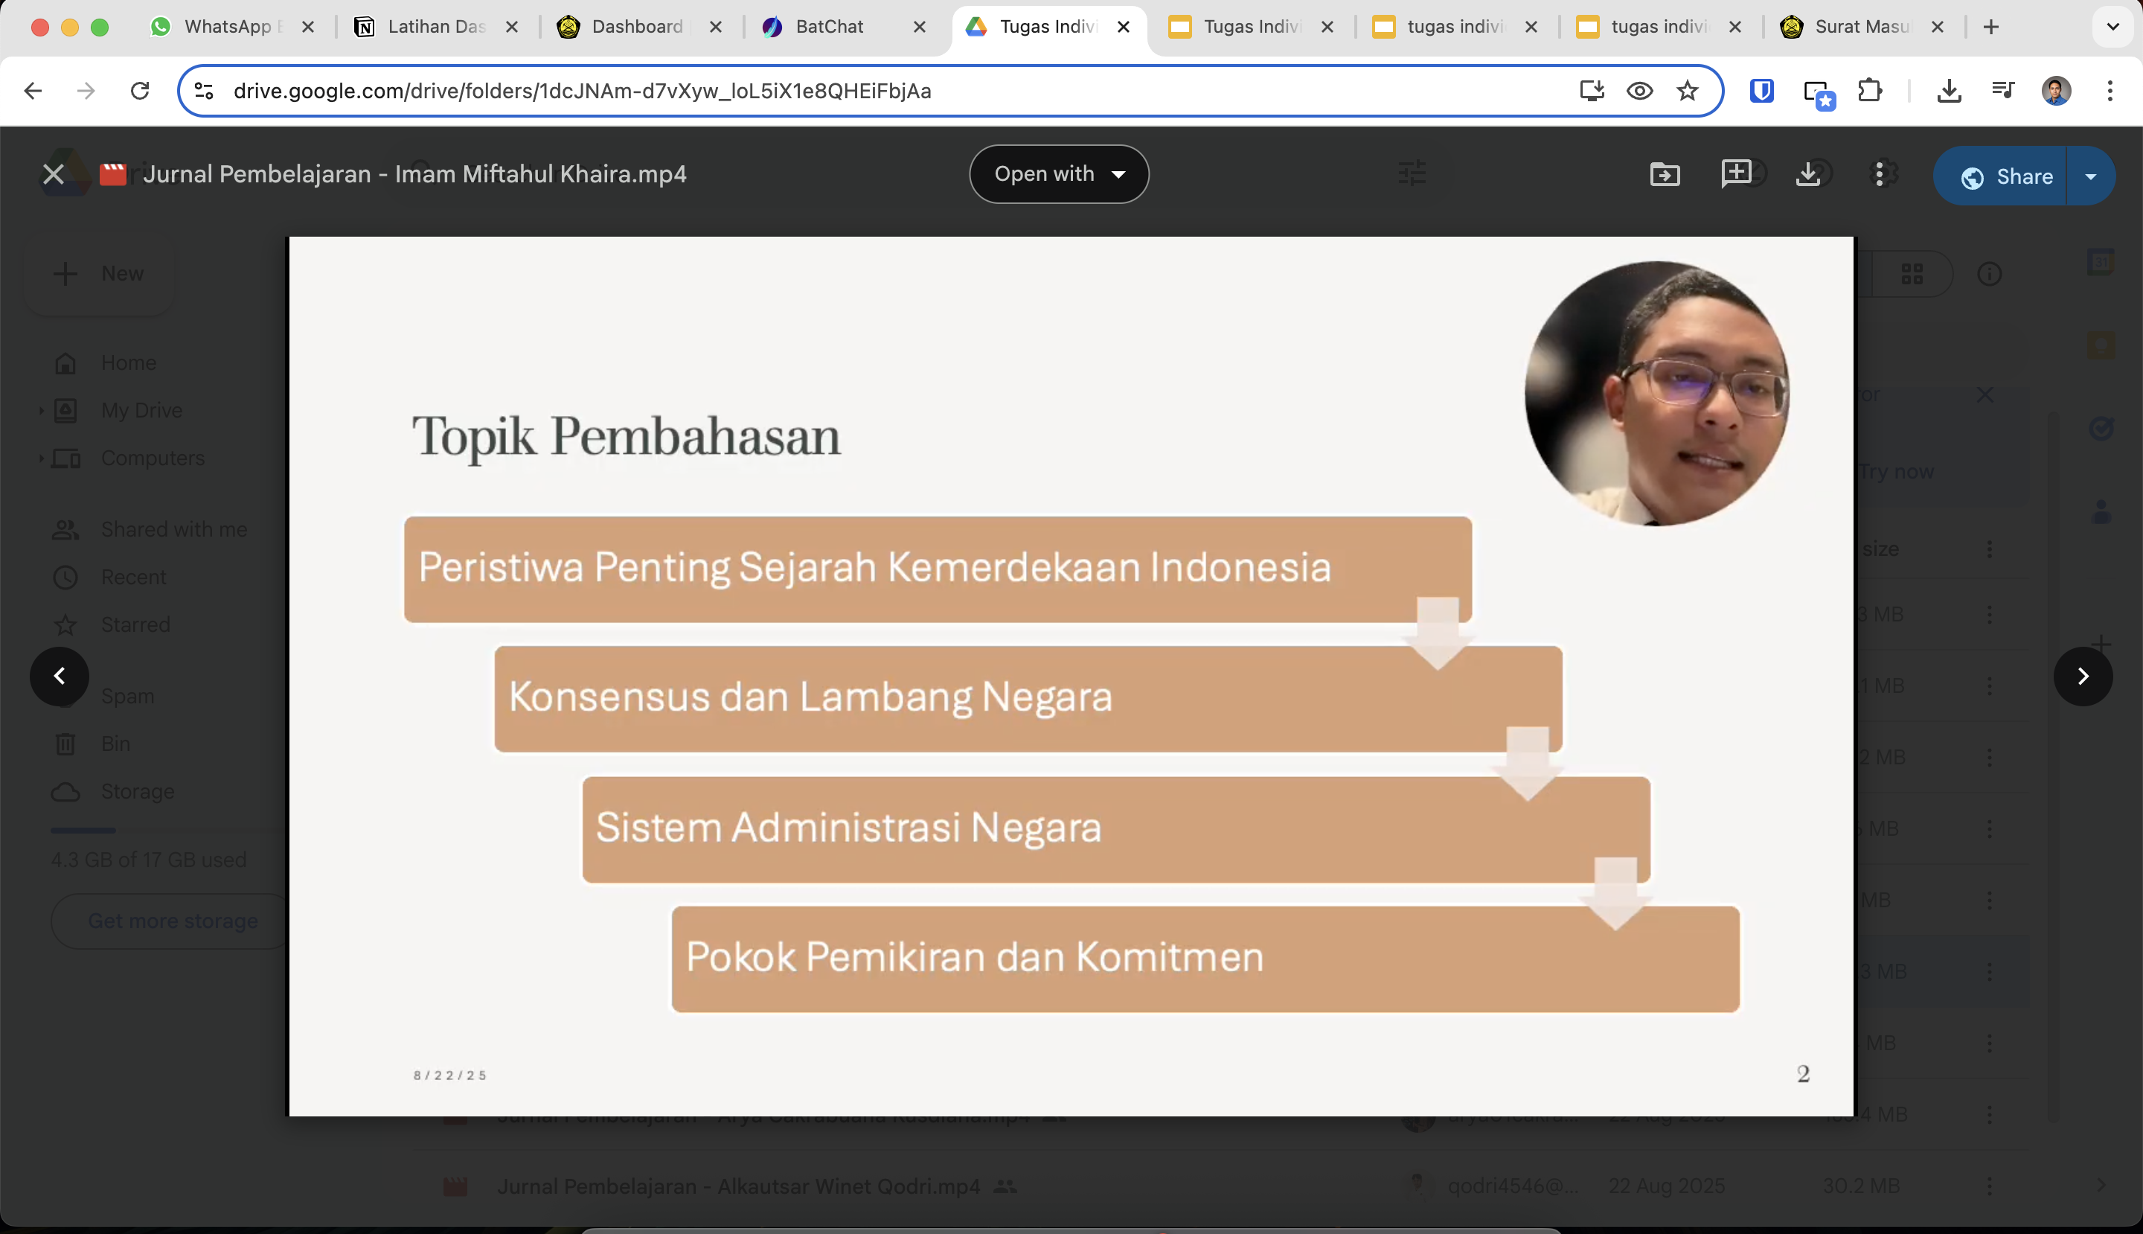Image resolution: width=2143 pixels, height=1234 pixels.
Task: Expand the Open with dropdown
Action: [x=1058, y=175]
